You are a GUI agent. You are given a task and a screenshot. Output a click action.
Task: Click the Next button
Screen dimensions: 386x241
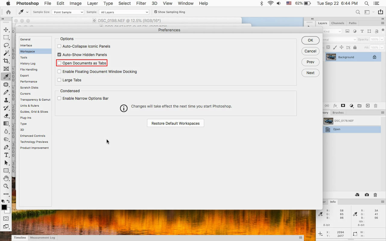click(310, 73)
